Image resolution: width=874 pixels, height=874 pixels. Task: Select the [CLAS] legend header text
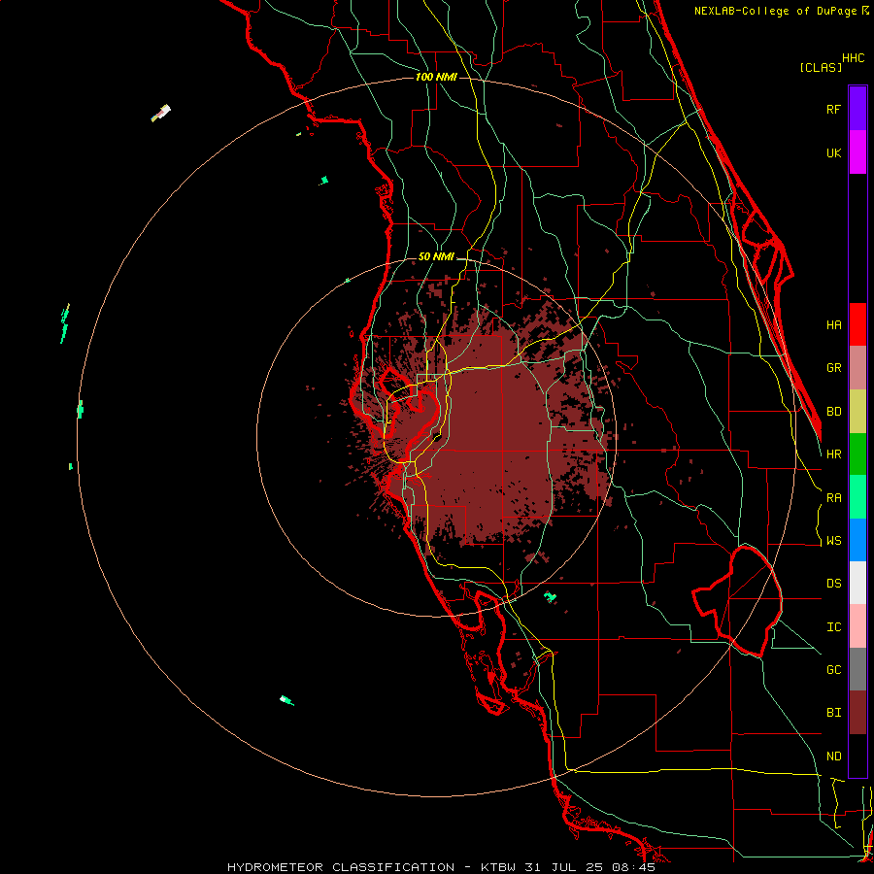tap(821, 67)
